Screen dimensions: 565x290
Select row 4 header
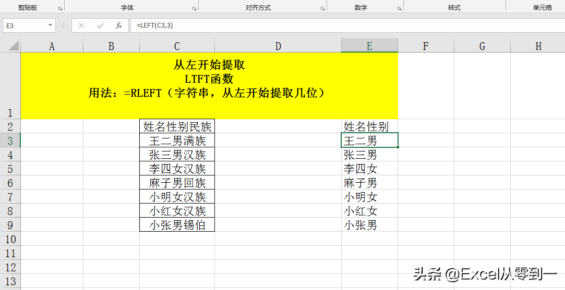(x=10, y=154)
